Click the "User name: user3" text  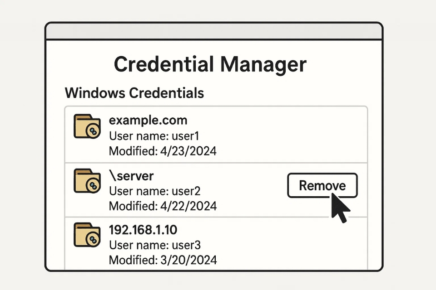pos(154,245)
